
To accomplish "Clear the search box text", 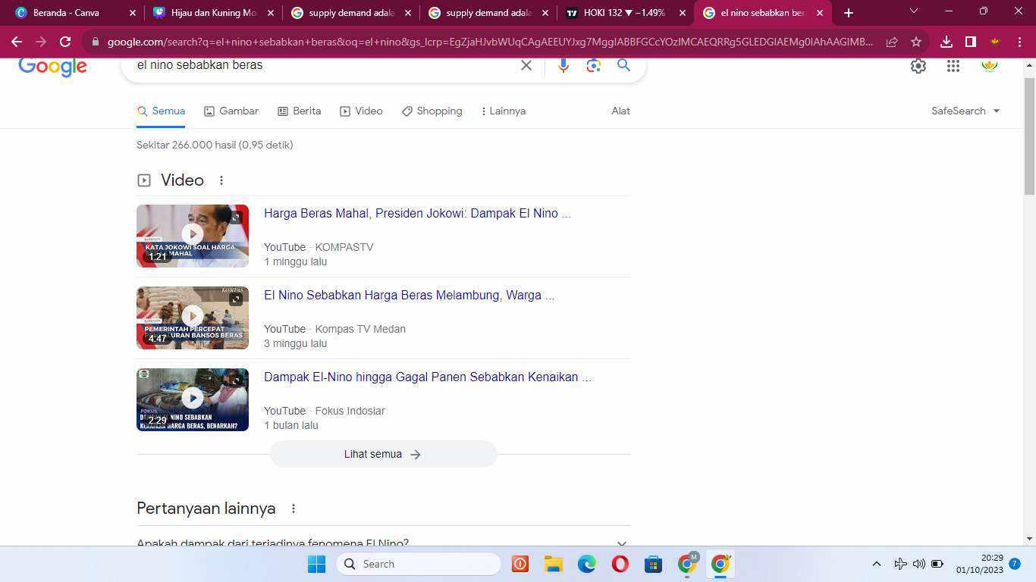I will (526, 65).
